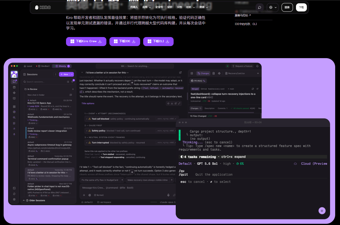
Task: Click the Search sessions input field
Action: click(44, 82)
